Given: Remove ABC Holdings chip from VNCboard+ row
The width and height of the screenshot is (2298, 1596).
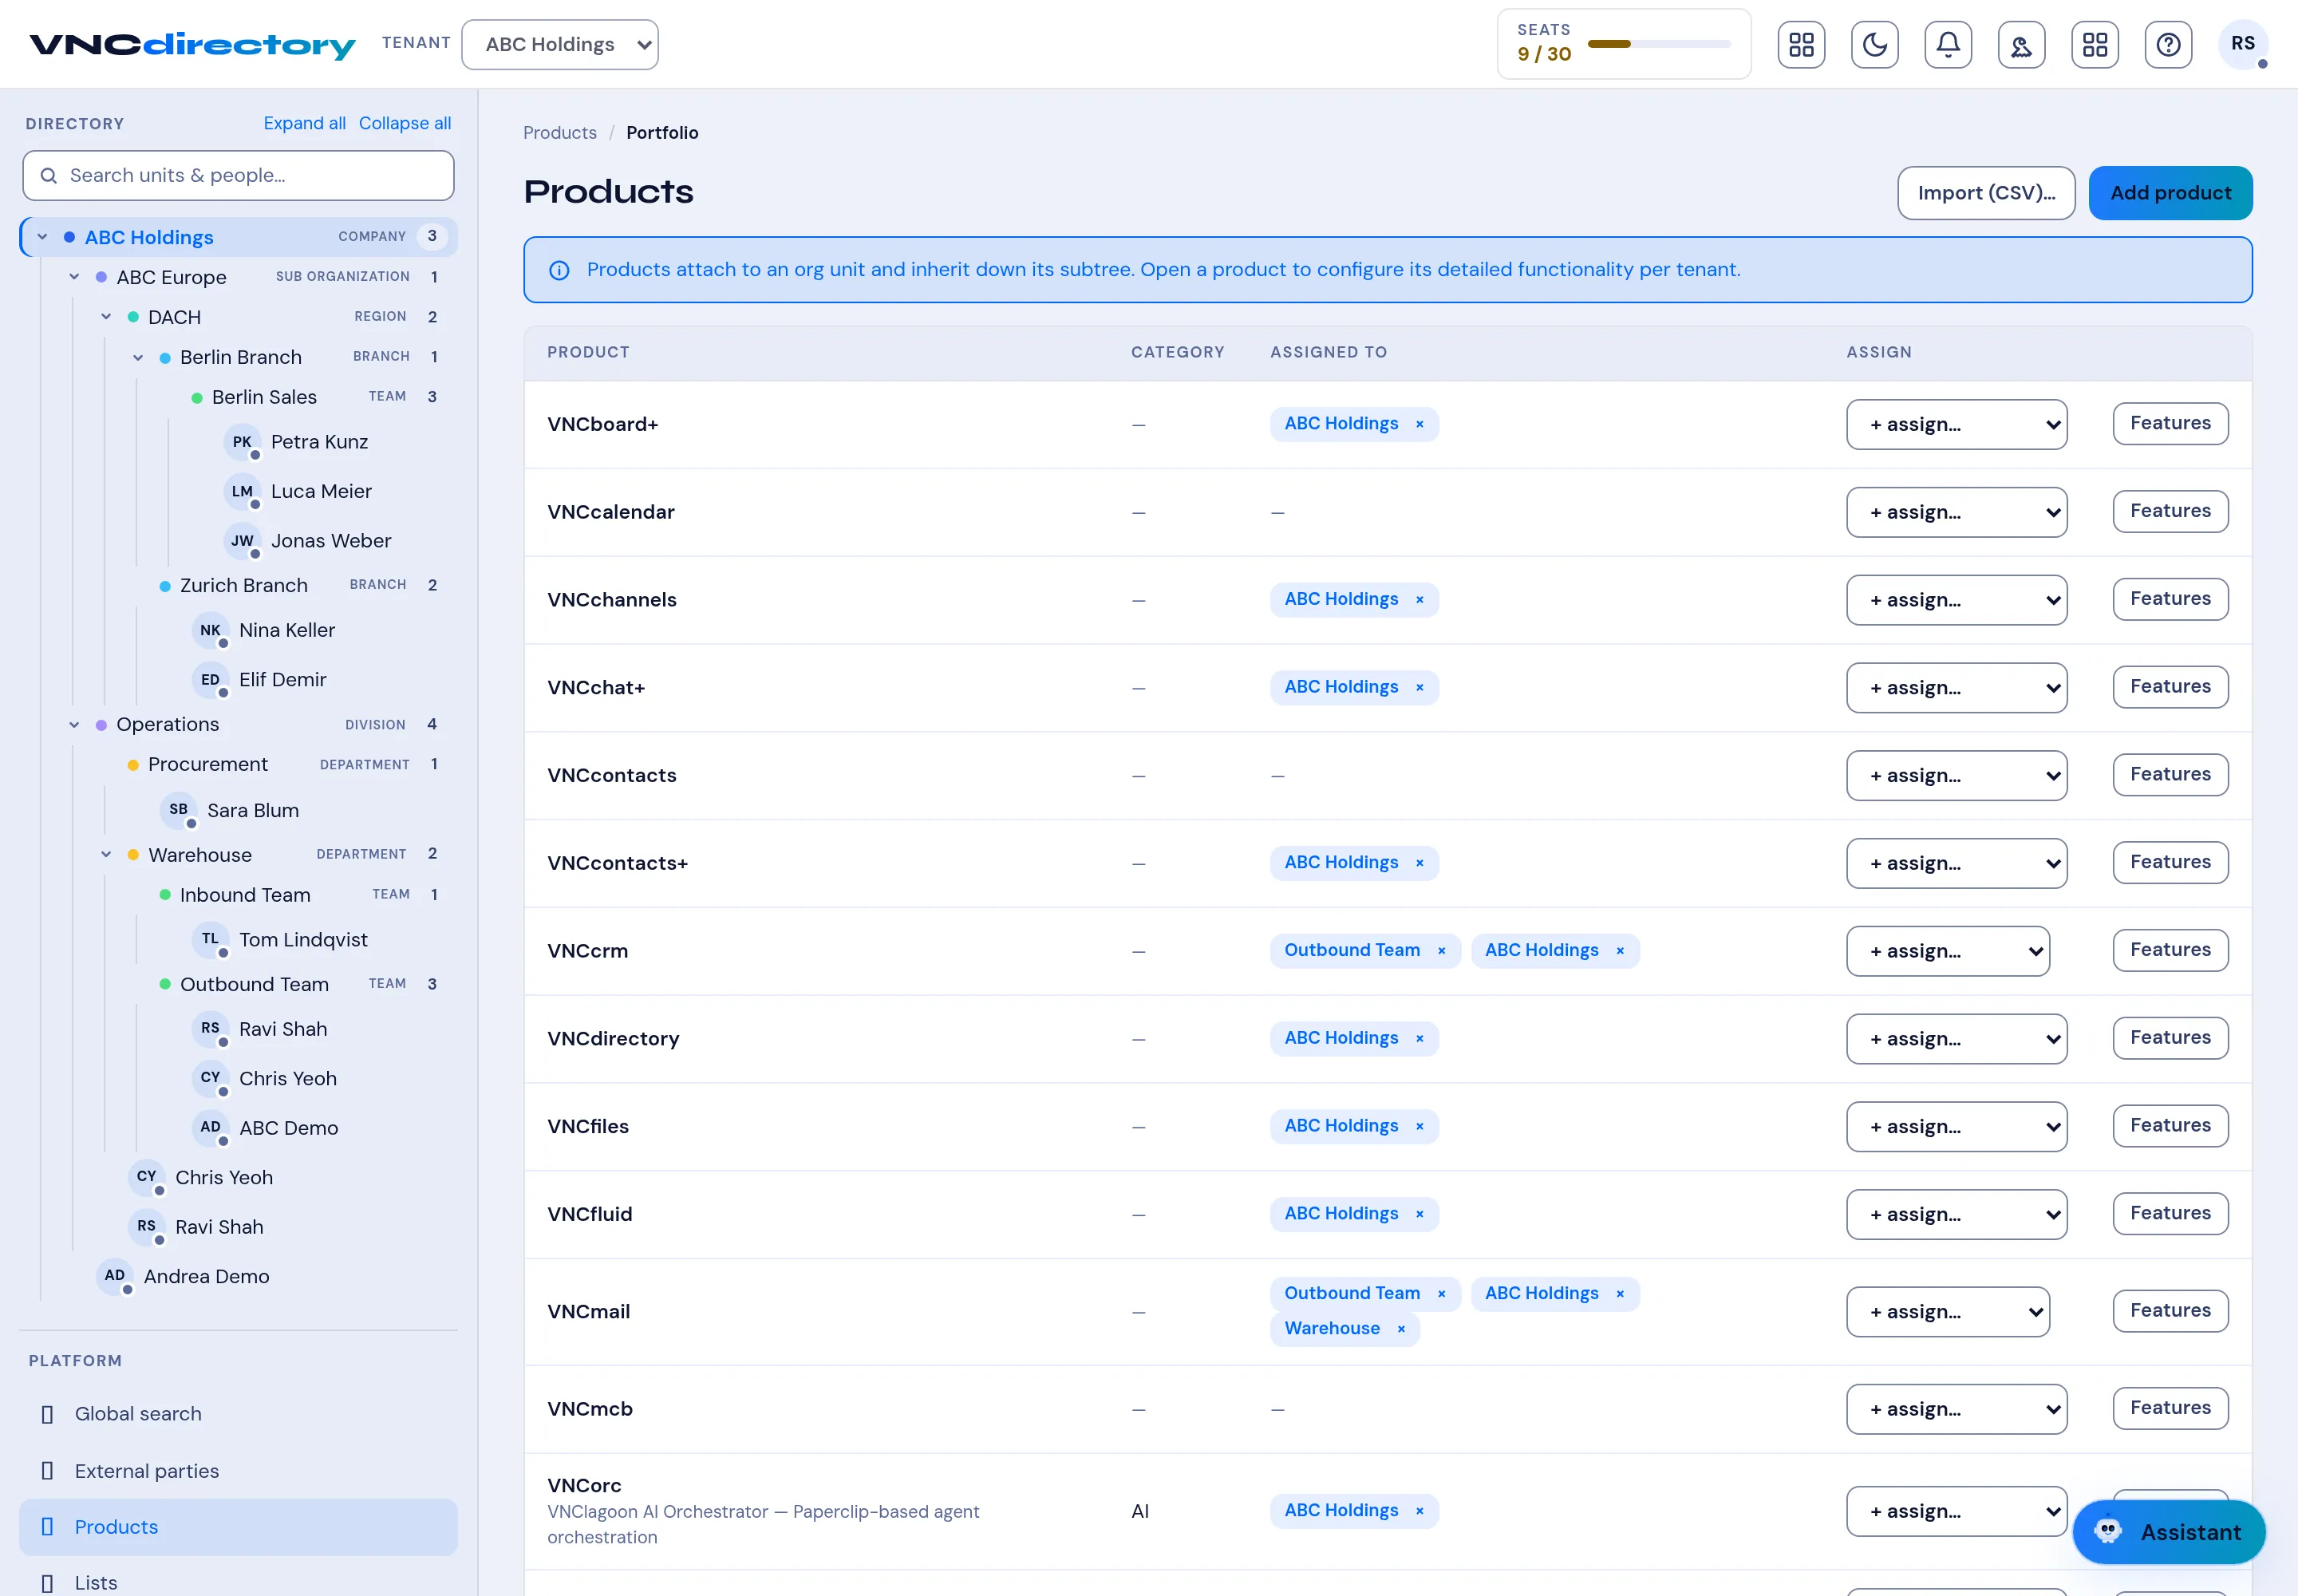Looking at the screenshot, I should (x=1419, y=424).
